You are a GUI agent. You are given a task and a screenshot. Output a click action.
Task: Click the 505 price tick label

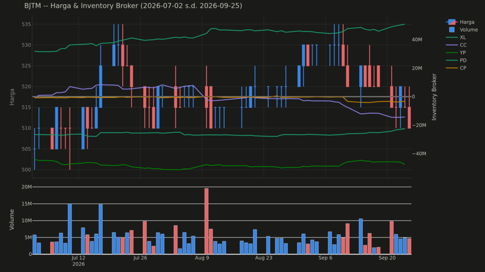pos(27,149)
